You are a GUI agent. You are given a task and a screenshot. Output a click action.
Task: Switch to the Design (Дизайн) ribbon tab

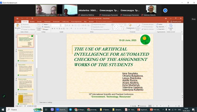pos(39,22)
